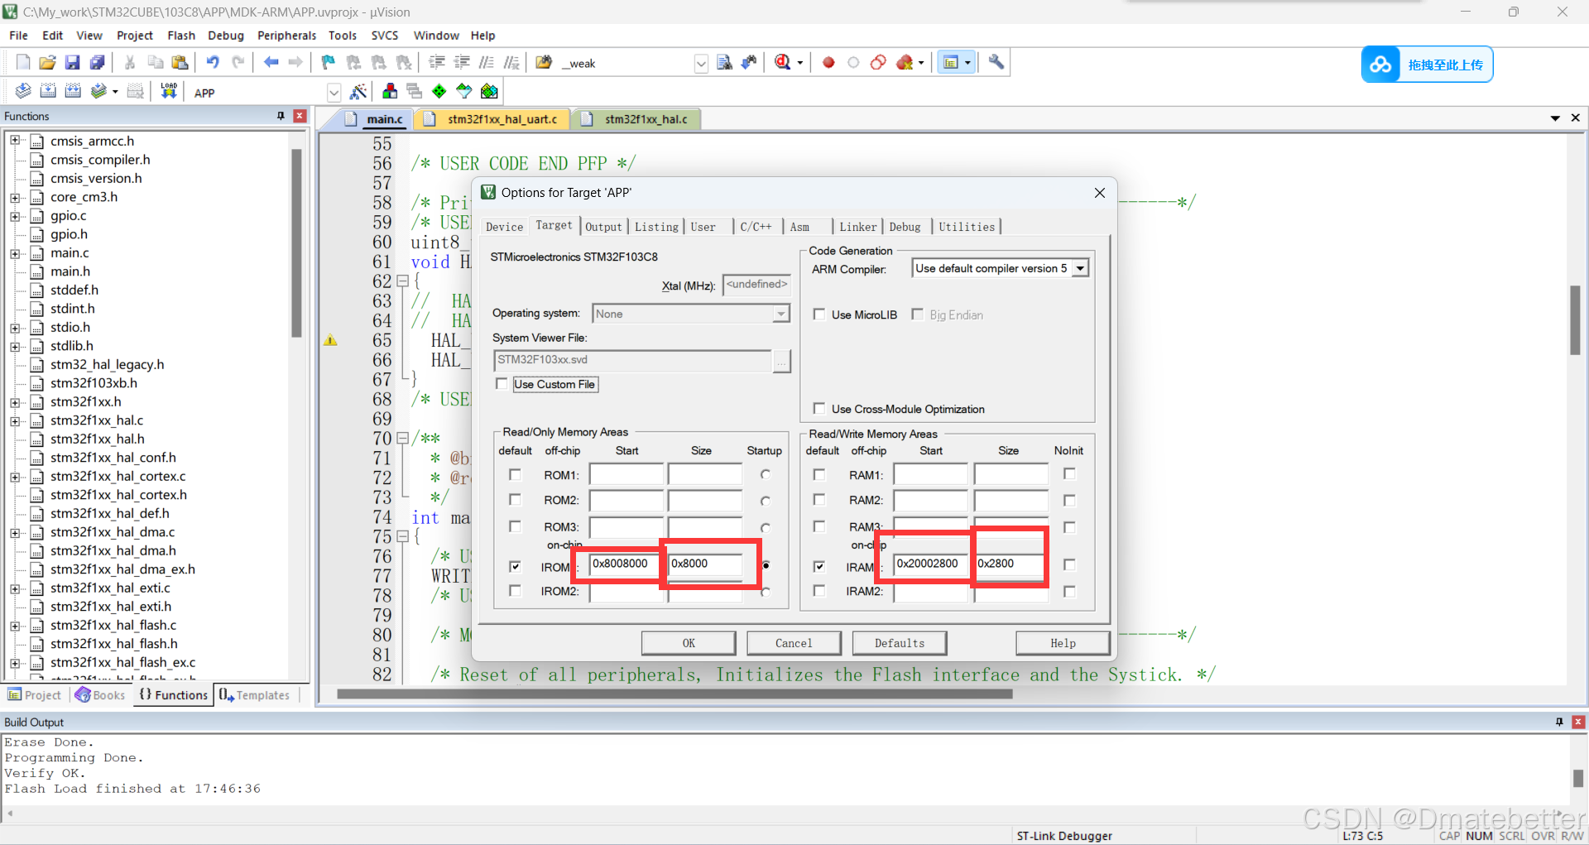Enable Use MicroLIB
This screenshot has height=845, width=1589.
tap(819, 314)
